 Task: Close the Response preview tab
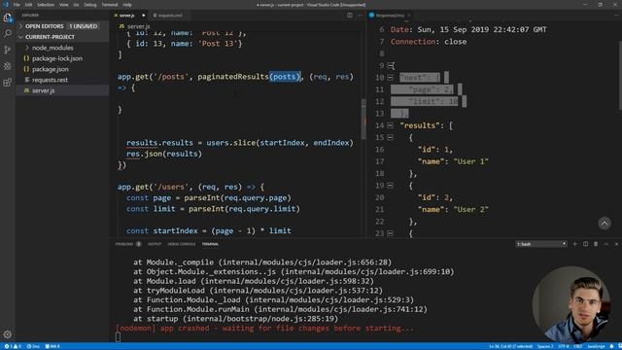coord(409,16)
